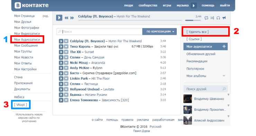
Task: Open Мои Аудиозаписи in left menu
Action: (27, 39)
